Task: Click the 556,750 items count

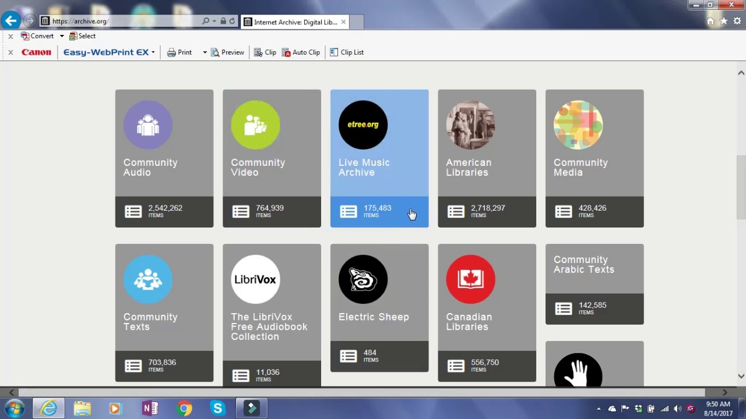Action: pyautogui.click(x=485, y=362)
